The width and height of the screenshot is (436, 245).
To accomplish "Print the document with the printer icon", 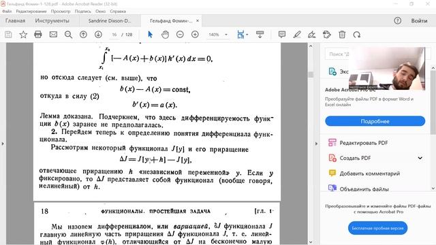I will [38, 35].
